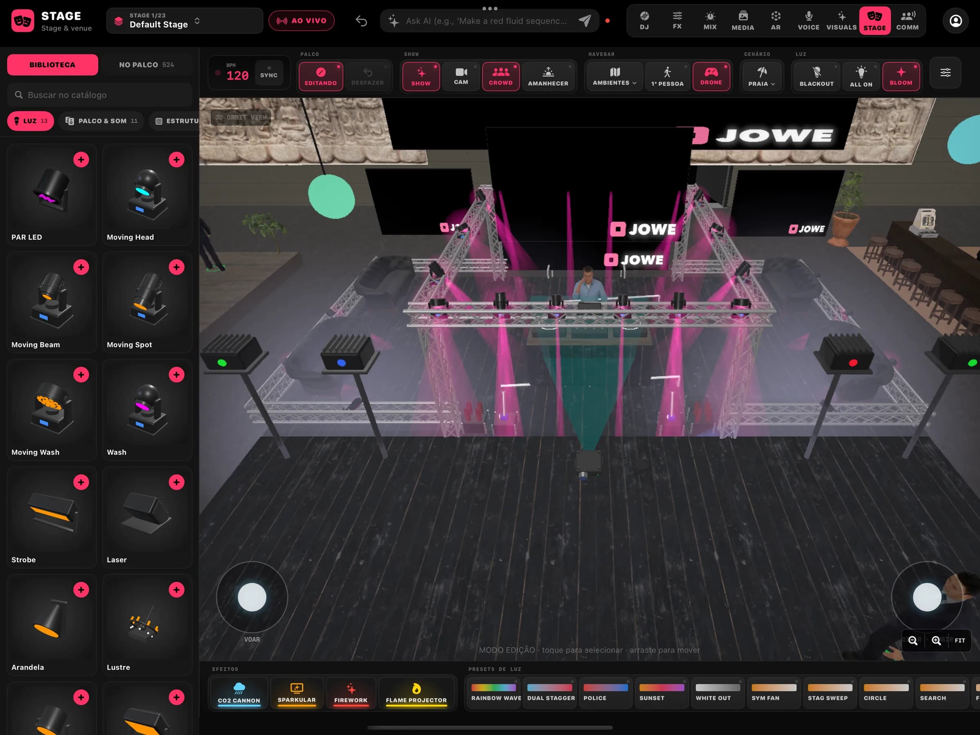
Task: Open the VOICE microphone icon
Action: (x=808, y=21)
